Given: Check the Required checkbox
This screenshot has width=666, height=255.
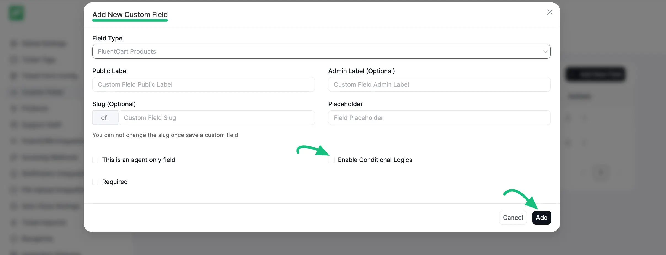Looking at the screenshot, I should point(95,182).
